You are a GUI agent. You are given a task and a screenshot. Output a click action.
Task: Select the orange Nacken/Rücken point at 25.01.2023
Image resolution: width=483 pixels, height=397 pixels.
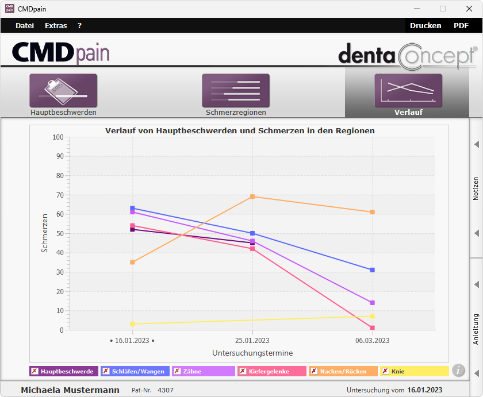tap(252, 196)
